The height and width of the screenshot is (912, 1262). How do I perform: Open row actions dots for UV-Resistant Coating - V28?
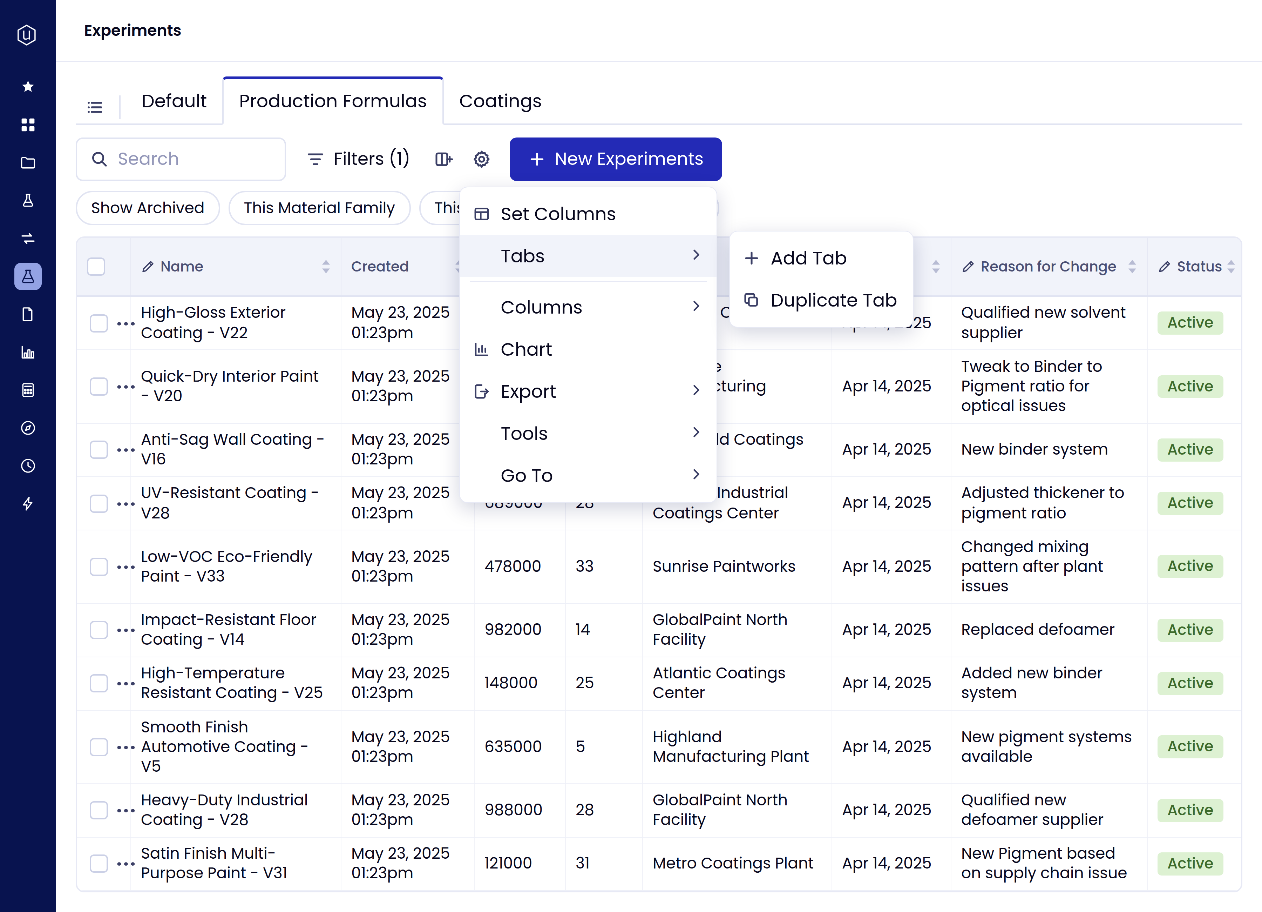(126, 503)
